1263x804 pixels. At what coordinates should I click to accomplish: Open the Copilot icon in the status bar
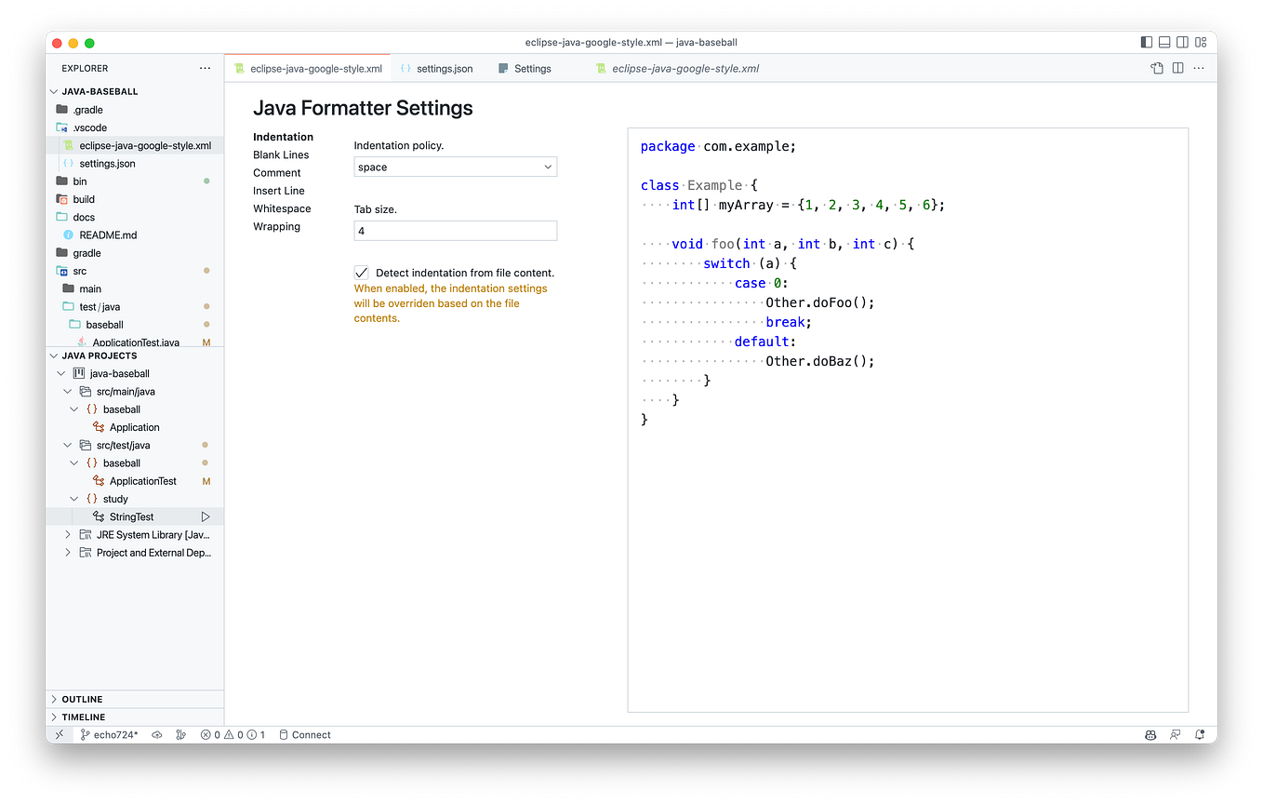pos(1150,734)
